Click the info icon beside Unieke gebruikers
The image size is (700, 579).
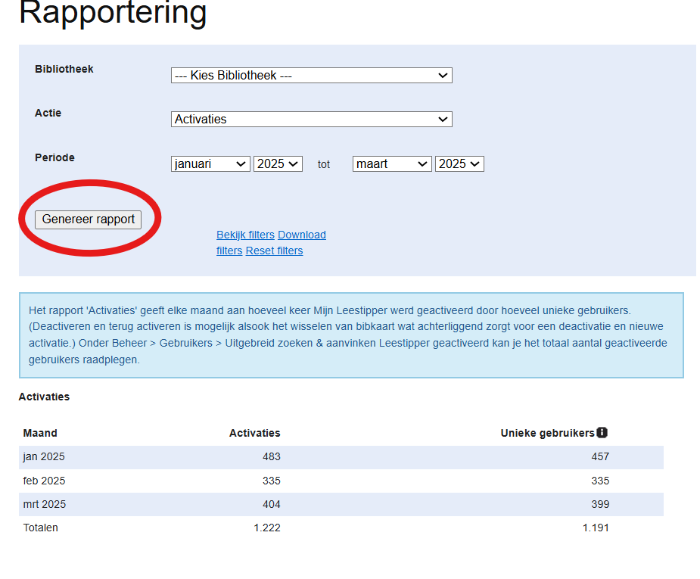point(602,433)
